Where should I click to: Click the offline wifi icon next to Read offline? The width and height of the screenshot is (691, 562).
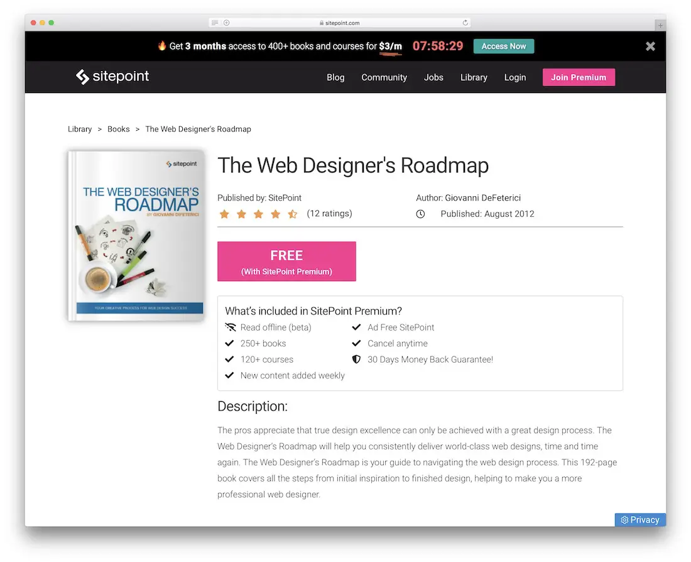tap(231, 328)
